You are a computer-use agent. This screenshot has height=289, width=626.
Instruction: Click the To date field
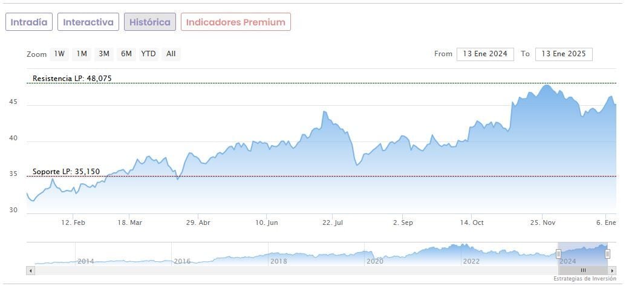tap(564, 54)
